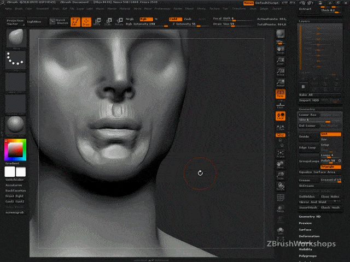The image size is (350, 262).
Task: Open the Preferences menu
Action: (x=162, y=9)
